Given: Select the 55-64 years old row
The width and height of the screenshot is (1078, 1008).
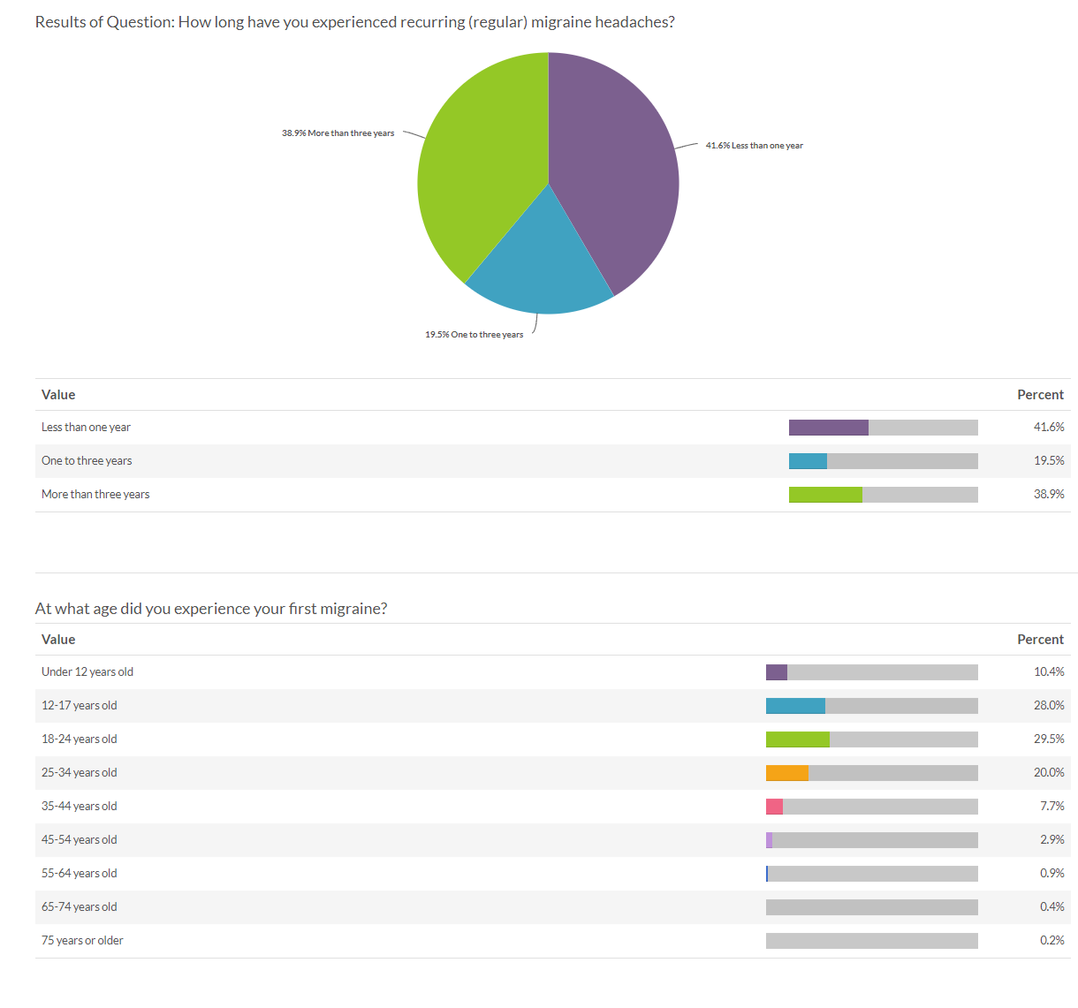Looking at the screenshot, I should point(79,873).
